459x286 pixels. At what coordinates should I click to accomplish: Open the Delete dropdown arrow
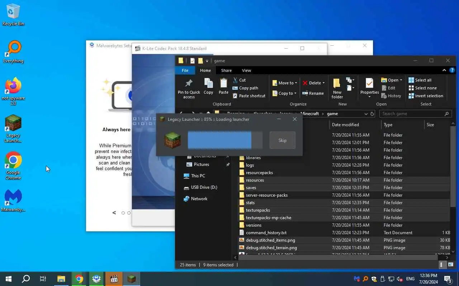(323, 83)
